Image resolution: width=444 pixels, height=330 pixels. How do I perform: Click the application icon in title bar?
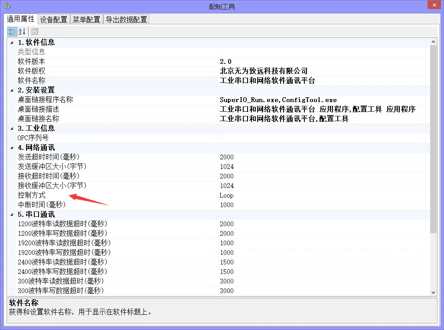pyautogui.click(x=7, y=6)
